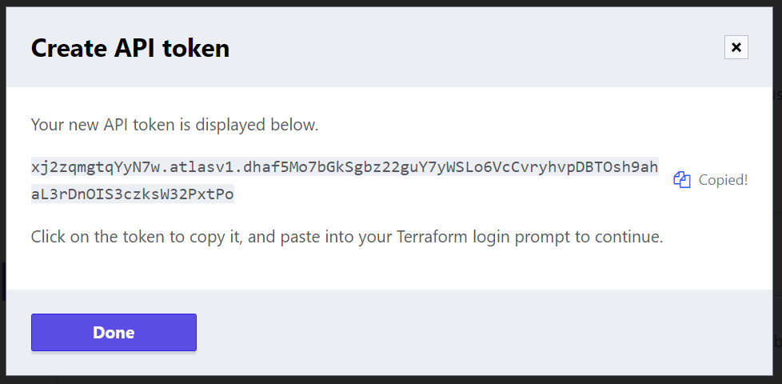Click the copy-to-clipboard icon beside the token
Image resolution: width=782 pixels, height=384 pixels.
coord(682,179)
